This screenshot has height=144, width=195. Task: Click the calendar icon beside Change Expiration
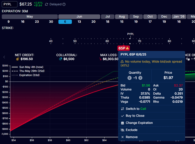point(122,123)
